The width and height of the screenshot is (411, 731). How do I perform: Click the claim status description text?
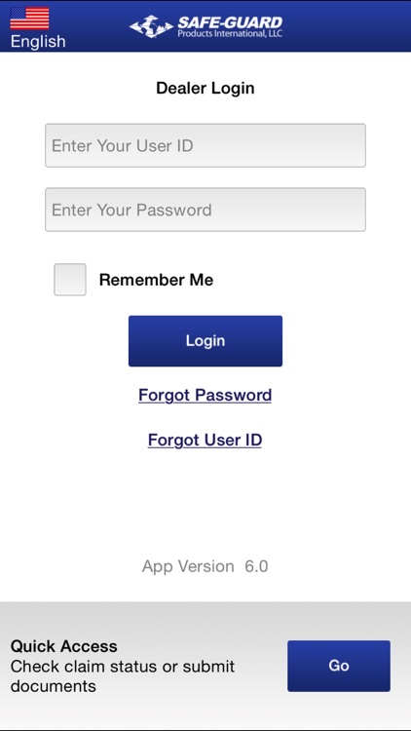123,676
